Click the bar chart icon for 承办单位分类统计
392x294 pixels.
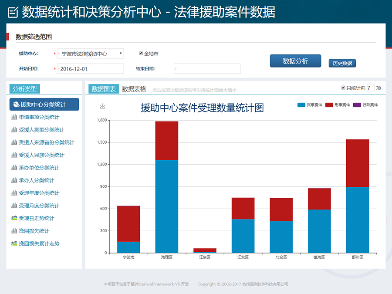(14, 168)
